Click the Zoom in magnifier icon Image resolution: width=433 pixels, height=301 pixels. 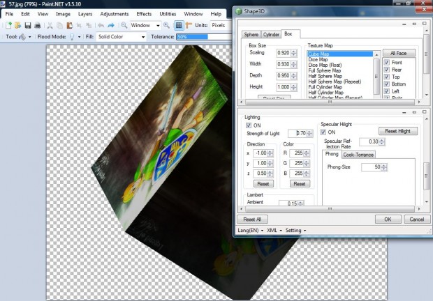pyautogui.click(x=166, y=25)
